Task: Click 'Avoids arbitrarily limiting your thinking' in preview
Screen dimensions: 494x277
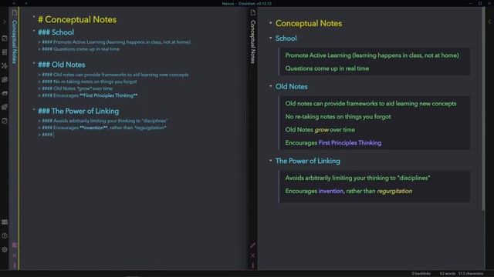Action: 357,178
